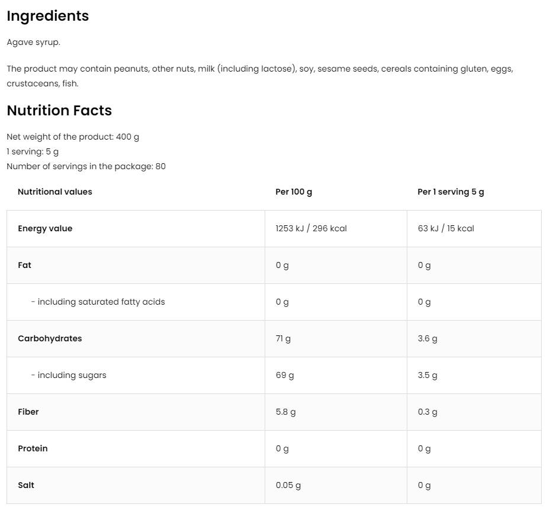Click the Ingredients heading
553x517 pixels.
click(47, 16)
